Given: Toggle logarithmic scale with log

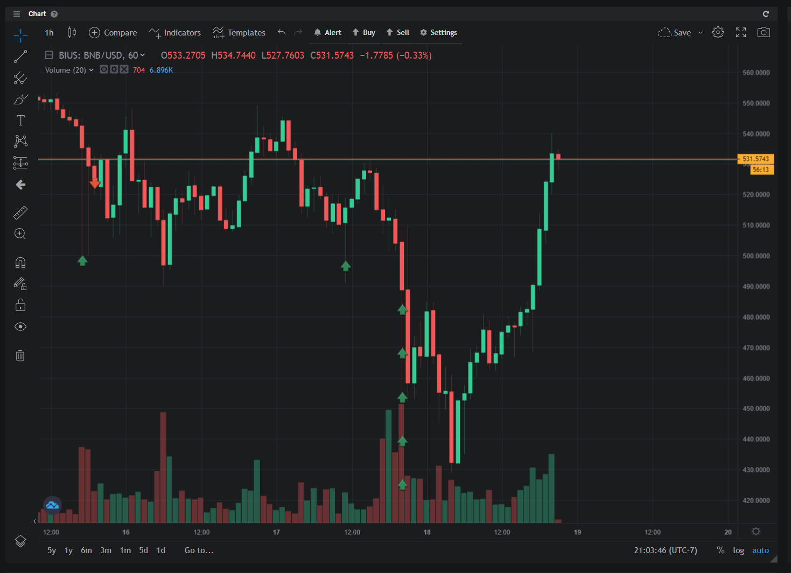Looking at the screenshot, I should (x=738, y=550).
